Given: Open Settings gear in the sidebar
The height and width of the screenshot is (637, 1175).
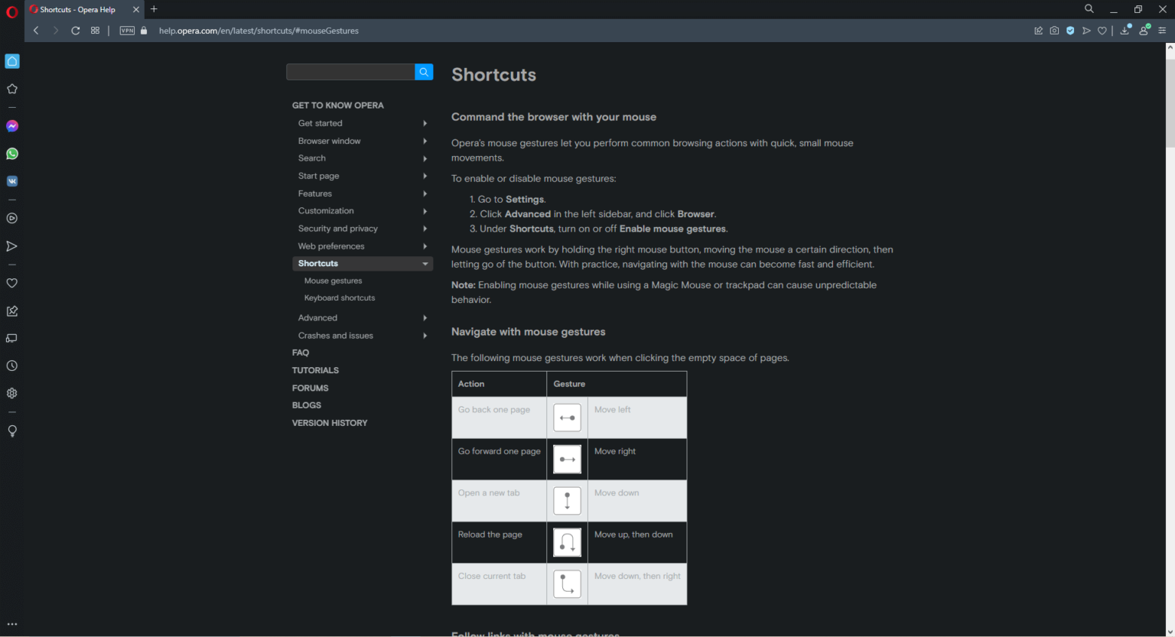Looking at the screenshot, I should [x=12, y=393].
